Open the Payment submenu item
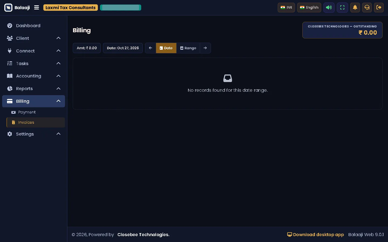Image resolution: width=388 pixels, height=242 pixels. [36, 112]
